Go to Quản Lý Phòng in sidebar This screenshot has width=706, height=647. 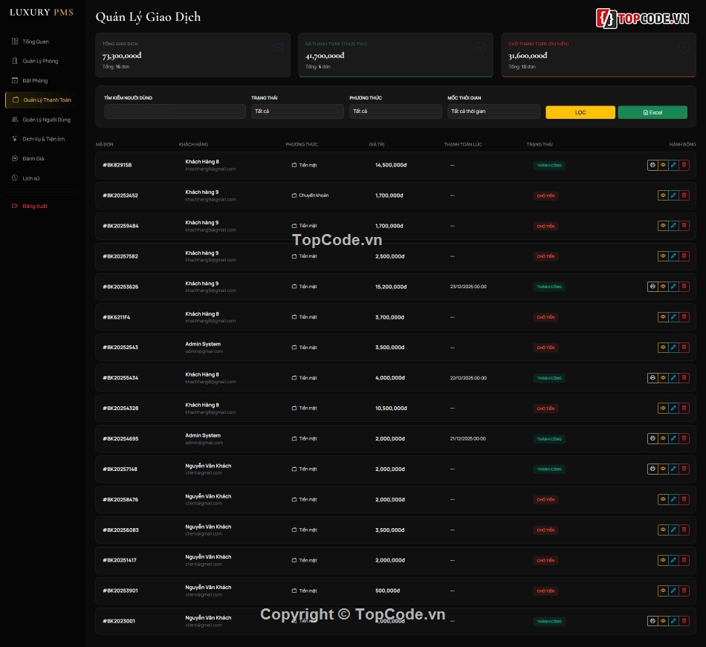[x=40, y=61]
